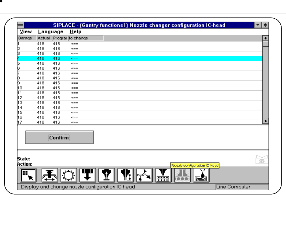Click the gantry horizontal move icon
Image resolution: width=286 pixels, height=232 pixels.
point(50,175)
